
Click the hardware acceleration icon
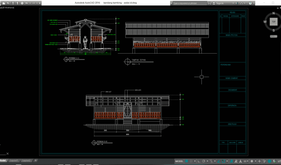coord(274,161)
